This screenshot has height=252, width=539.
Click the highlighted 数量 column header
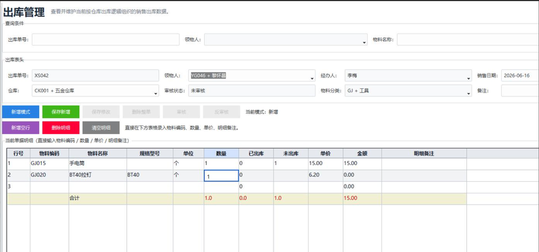coord(222,154)
